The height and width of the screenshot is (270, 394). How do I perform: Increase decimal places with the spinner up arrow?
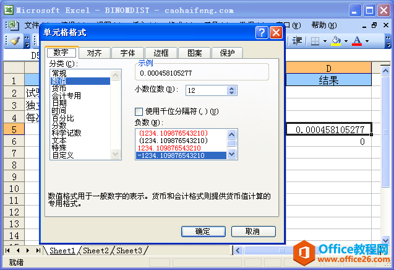click(x=231, y=89)
